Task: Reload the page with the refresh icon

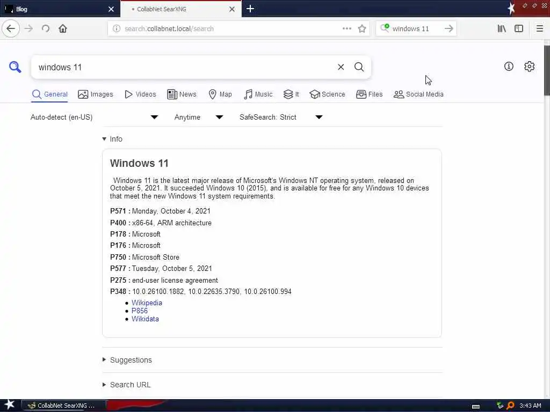Action: (x=46, y=29)
